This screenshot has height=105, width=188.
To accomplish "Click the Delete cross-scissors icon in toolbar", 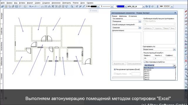I will (x=53, y=6).
